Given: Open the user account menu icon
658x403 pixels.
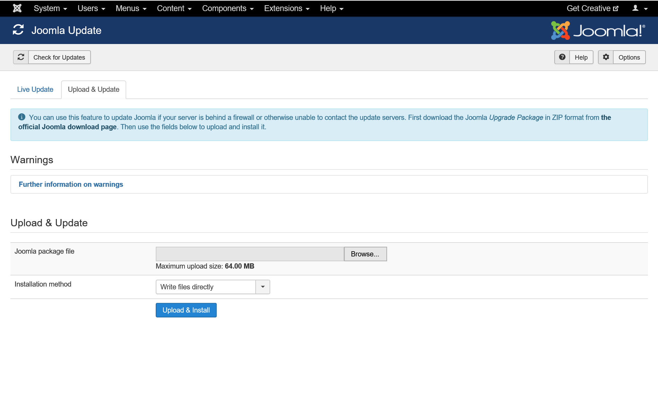Looking at the screenshot, I should pyautogui.click(x=640, y=8).
